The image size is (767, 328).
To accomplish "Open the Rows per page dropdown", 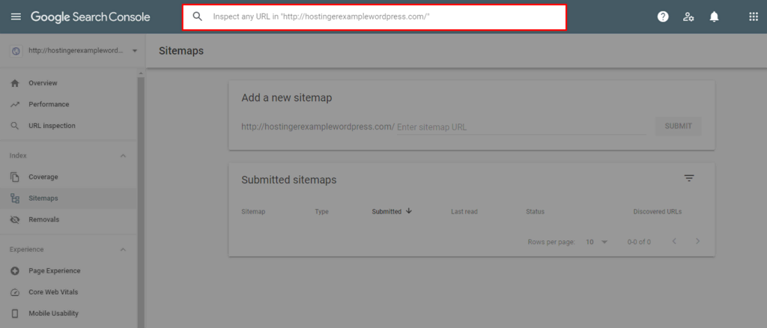I will (597, 242).
